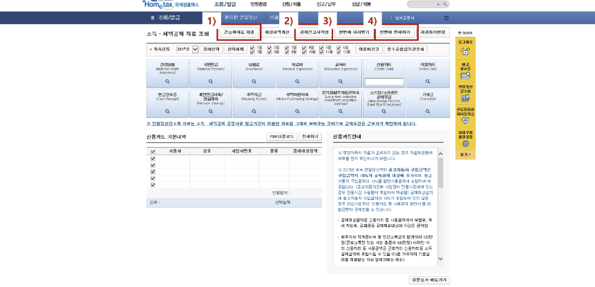The width and height of the screenshot is (595, 287).
Task: Open the 민원증명 top menu
Action: [x=258, y=4]
